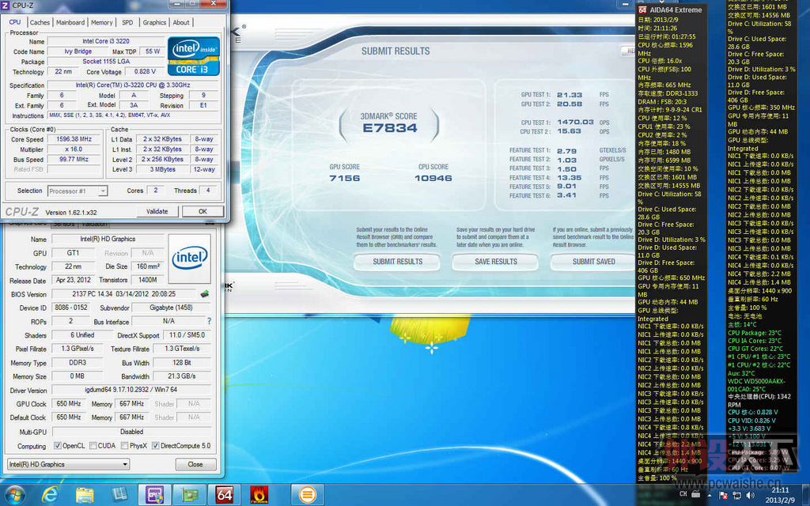Click the keyboard tray icon
810x506 pixels.
point(695,494)
